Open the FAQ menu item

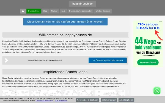click(63, 11)
